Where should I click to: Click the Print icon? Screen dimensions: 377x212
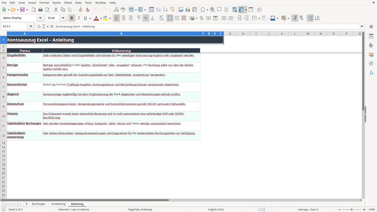[x=41, y=10]
